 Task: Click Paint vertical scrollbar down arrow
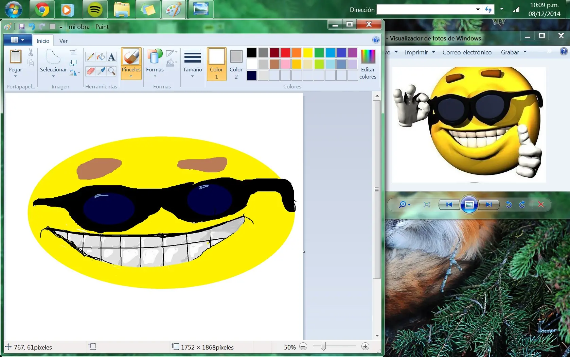(x=377, y=336)
